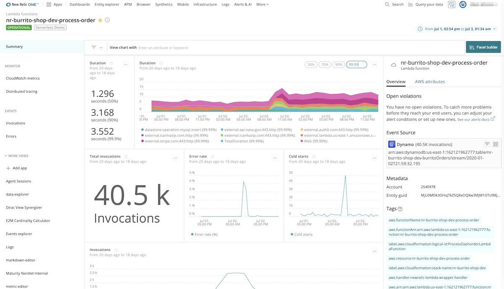The height and width of the screenshot is (289, 504).
Task: Open the Dashboards menu
Action: (x=80, y=4)
